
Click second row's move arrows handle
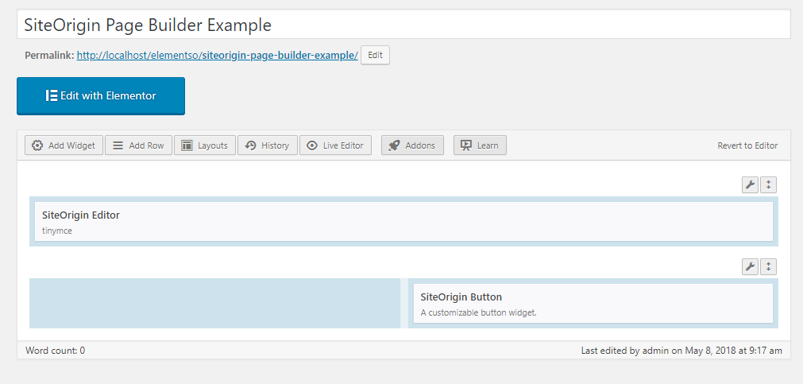point(768,266)
